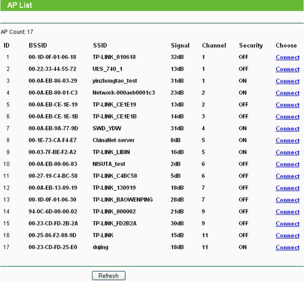The height and width of the screenshot is (282, 304).
Task: Click Security ON for SWD_YDW
Action: 243,128
